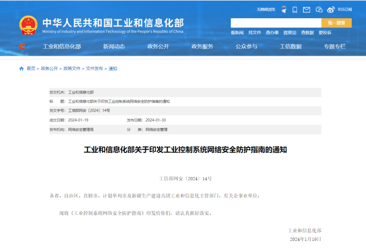
Task: Click the 找文件 quick link
Action: point(255,32)
